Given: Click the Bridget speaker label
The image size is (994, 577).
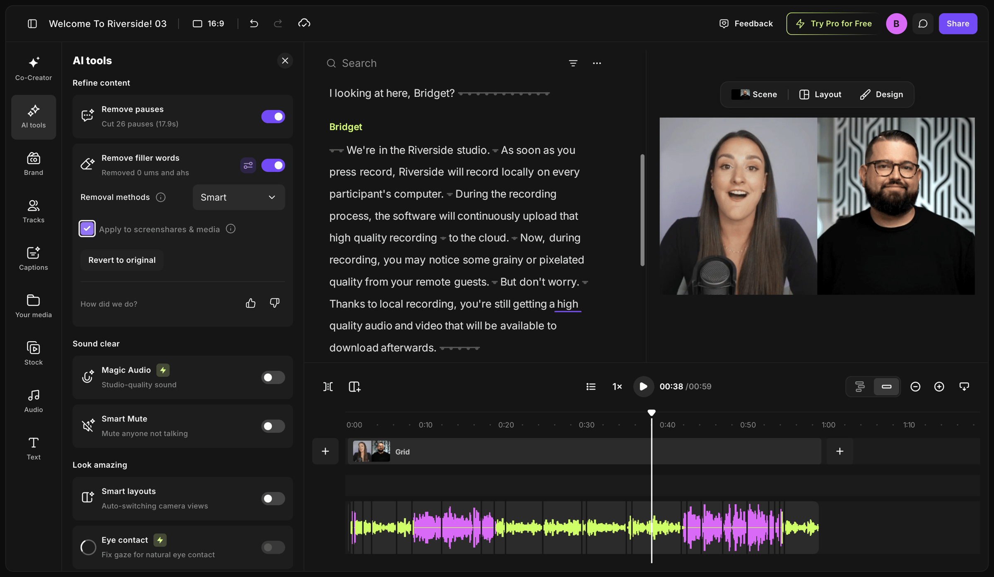Looking at the screenshot, I should click(346, 127).
